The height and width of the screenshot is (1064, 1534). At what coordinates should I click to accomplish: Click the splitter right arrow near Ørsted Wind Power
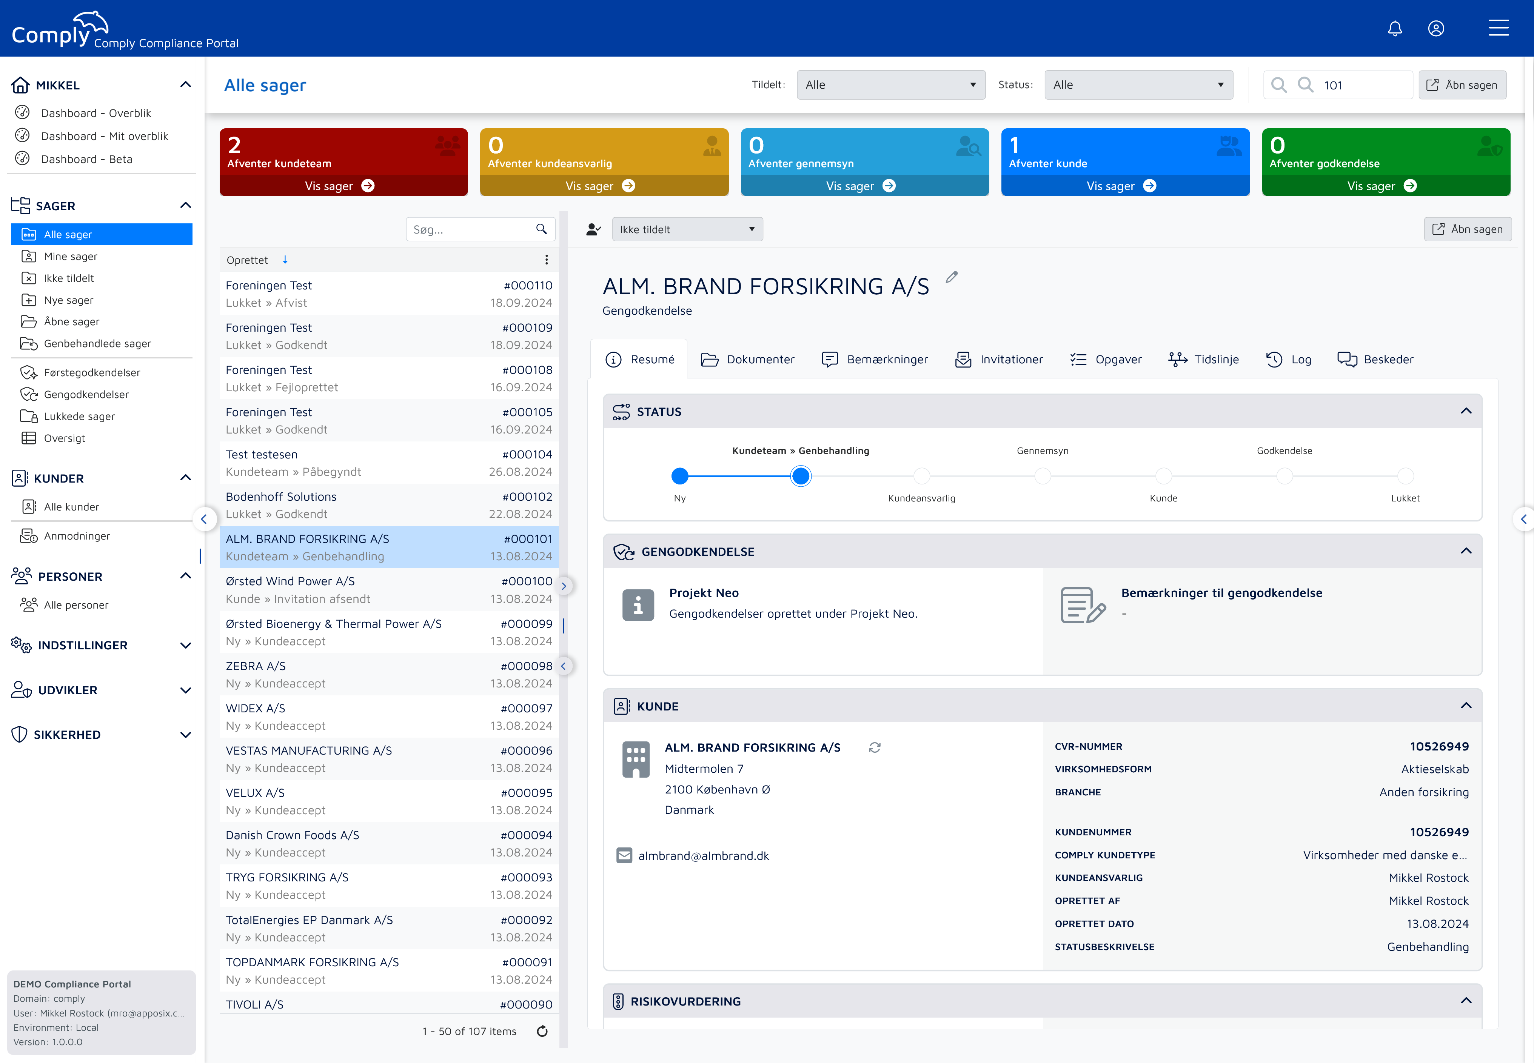click(564, 586)
